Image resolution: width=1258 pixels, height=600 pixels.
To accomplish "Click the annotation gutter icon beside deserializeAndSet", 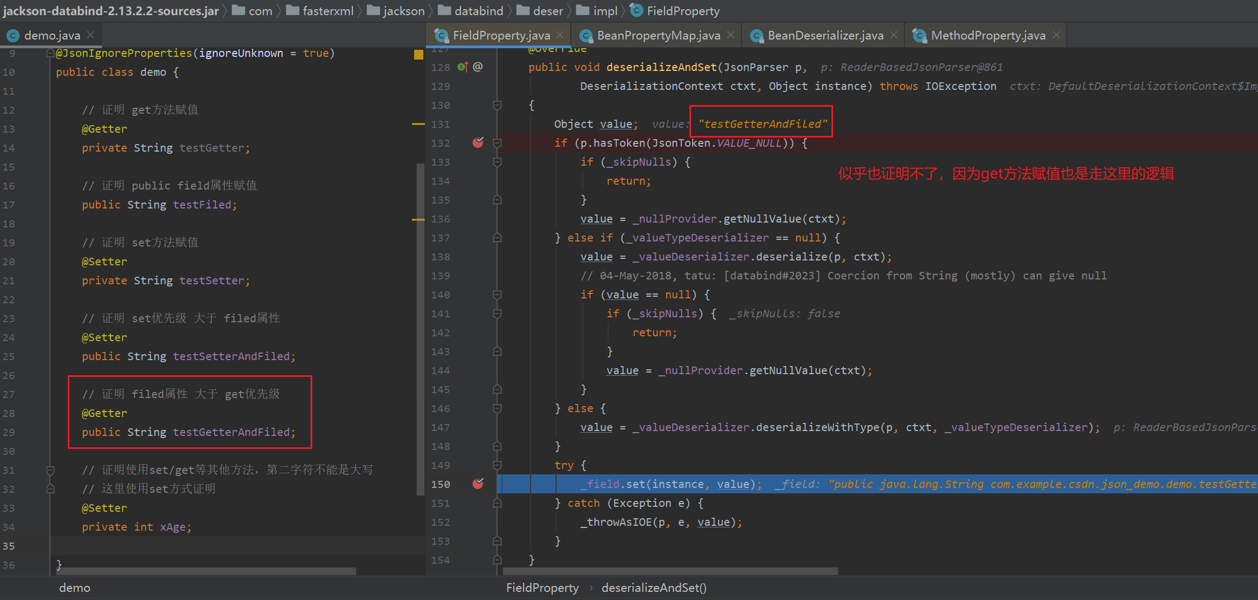I will [477, 67].
